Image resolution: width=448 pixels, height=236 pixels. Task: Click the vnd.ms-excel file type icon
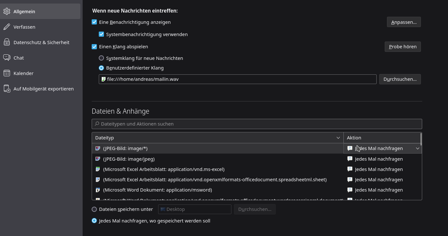[98, 169]
